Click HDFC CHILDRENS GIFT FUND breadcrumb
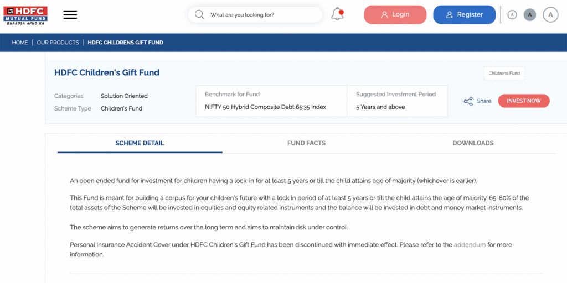Image resolution: width=567 pixels, height=283 pixels. coord(126,43)
